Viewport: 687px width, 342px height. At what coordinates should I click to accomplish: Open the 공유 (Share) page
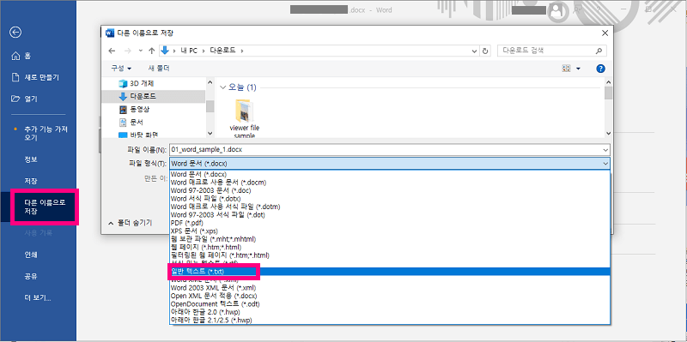31,276
